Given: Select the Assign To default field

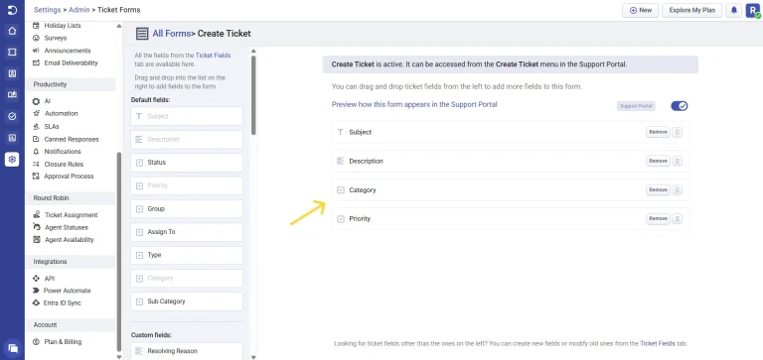Looking at the screenshot, I should click(x=187, y=232).
